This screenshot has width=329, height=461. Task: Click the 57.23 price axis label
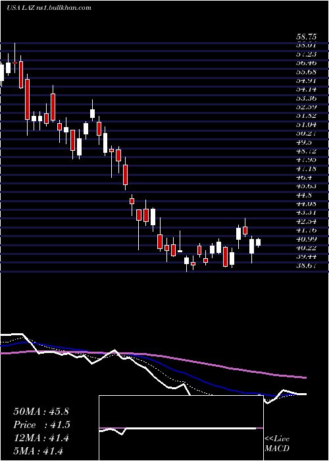point(306,54)
